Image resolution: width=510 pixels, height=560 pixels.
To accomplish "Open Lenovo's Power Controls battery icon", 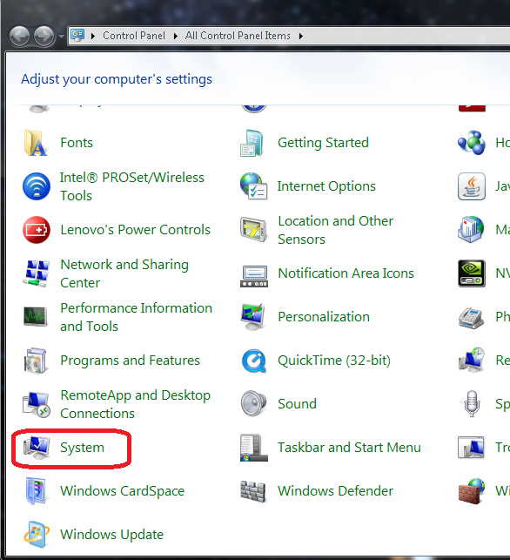I will 37,230.
